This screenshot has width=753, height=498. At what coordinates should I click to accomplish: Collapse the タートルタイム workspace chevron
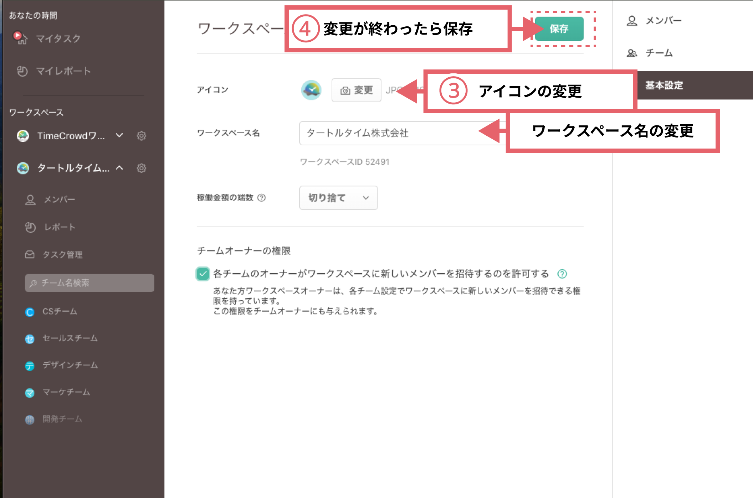[x=119, y=168]
